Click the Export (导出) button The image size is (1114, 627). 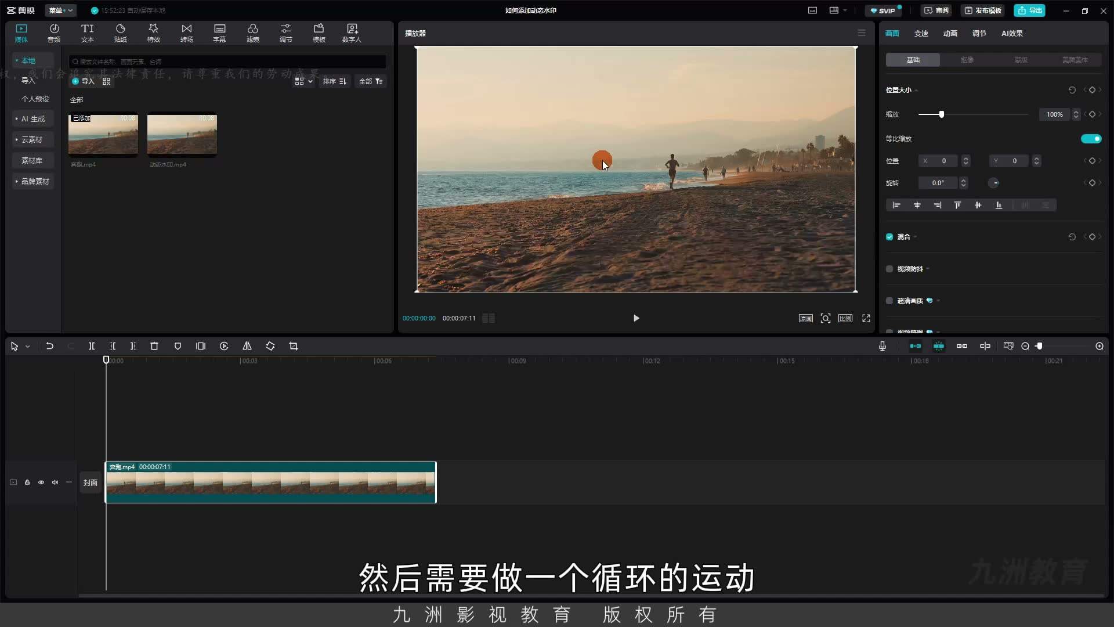(x=1030, y=10)
